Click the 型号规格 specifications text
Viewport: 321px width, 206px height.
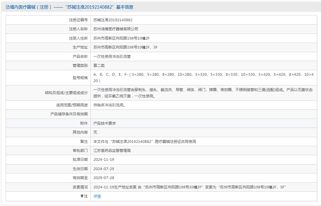coord(203,78)
